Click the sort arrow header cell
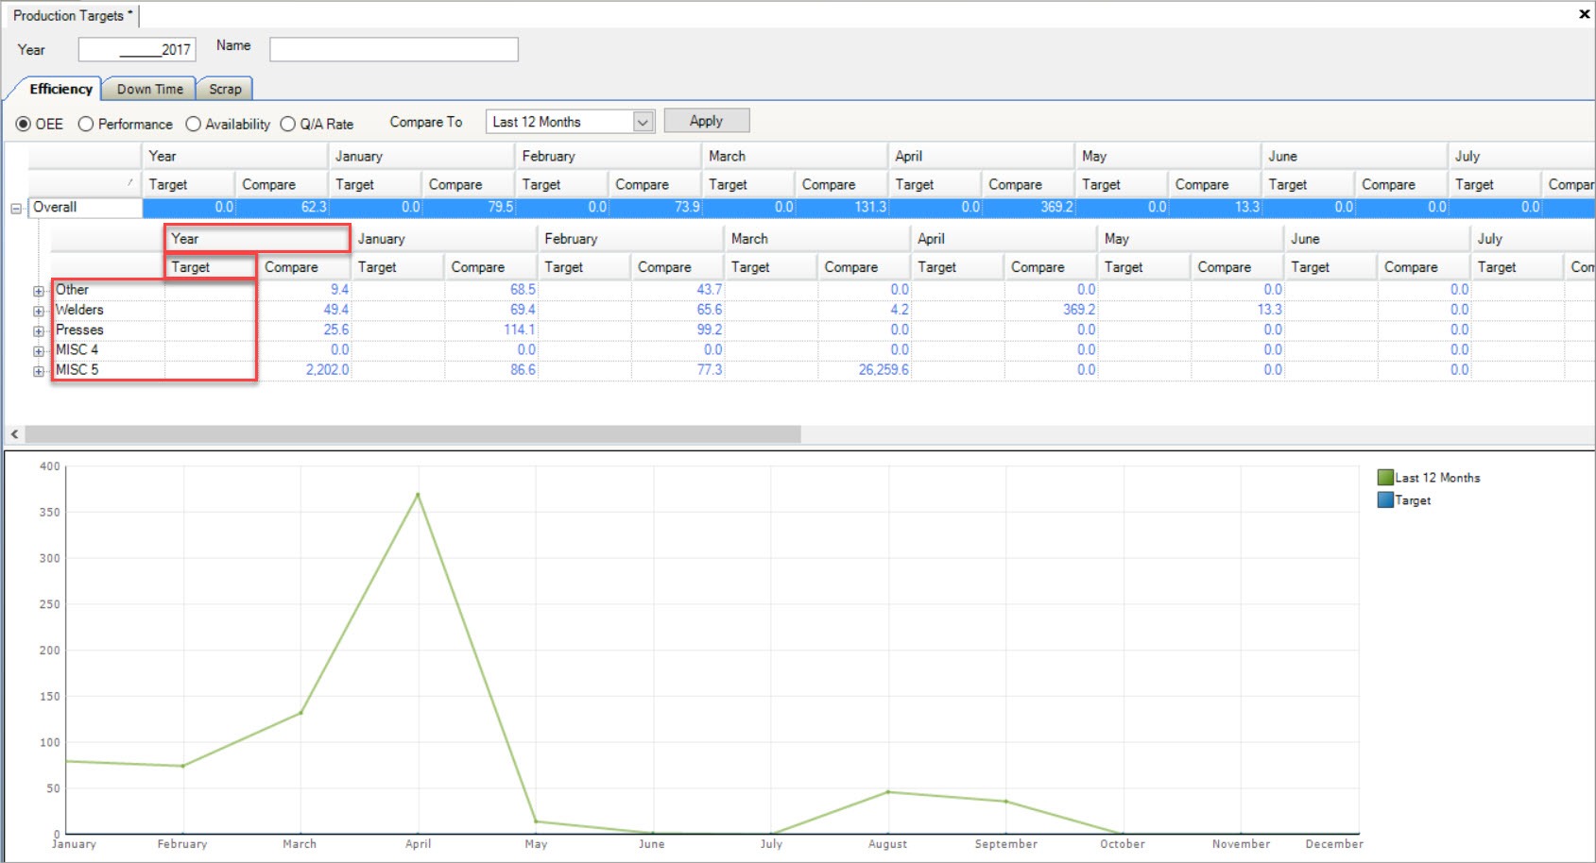This screenshot has width=1596, height=863. (x=84, y=184)
